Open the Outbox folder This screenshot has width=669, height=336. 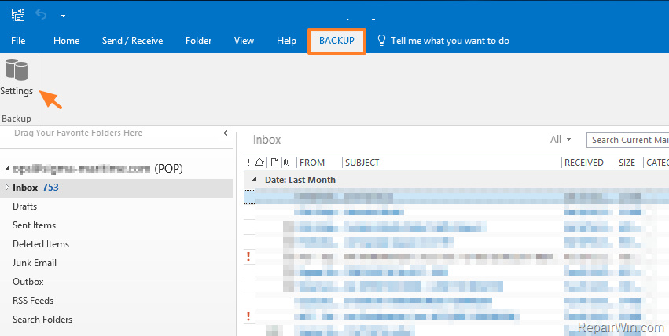click(28, 282)
